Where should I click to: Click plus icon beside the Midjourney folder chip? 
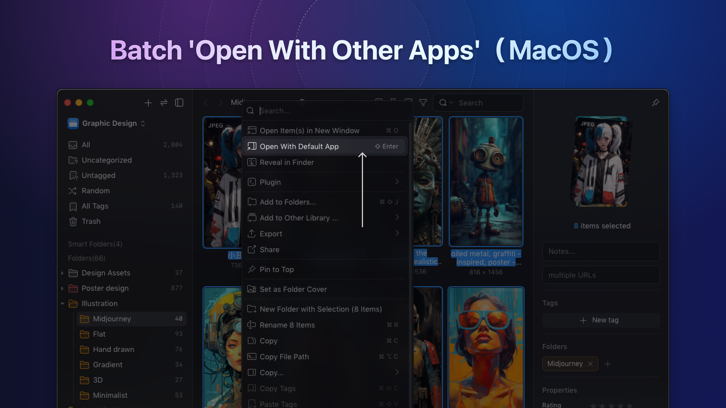coord(607,364)
